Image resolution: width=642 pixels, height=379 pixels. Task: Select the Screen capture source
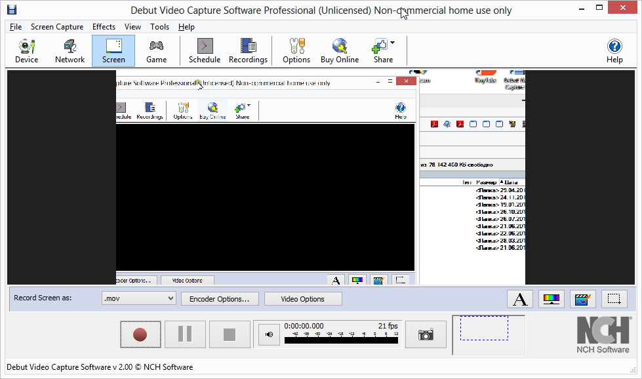(x=113, y=50)
